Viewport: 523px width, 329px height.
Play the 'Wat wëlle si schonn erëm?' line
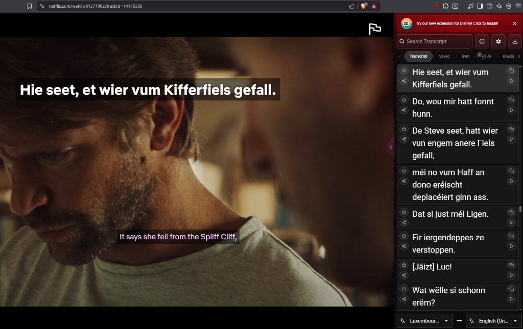[511, 299]
